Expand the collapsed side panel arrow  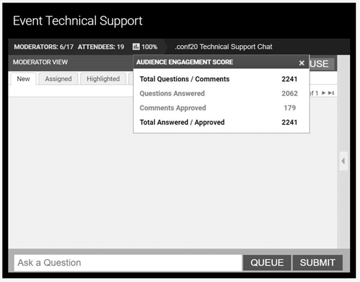343,161
